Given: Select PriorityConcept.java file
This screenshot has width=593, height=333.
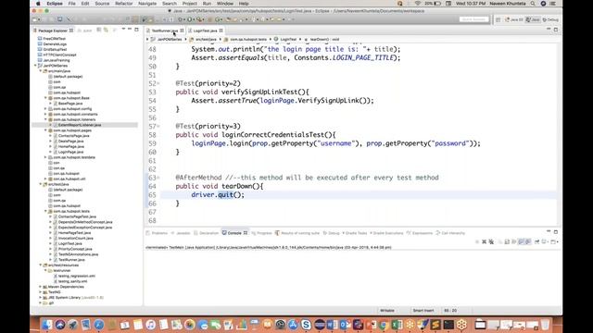Looking at the screenshot, I should pyautogui.click(x=75, y=249).
